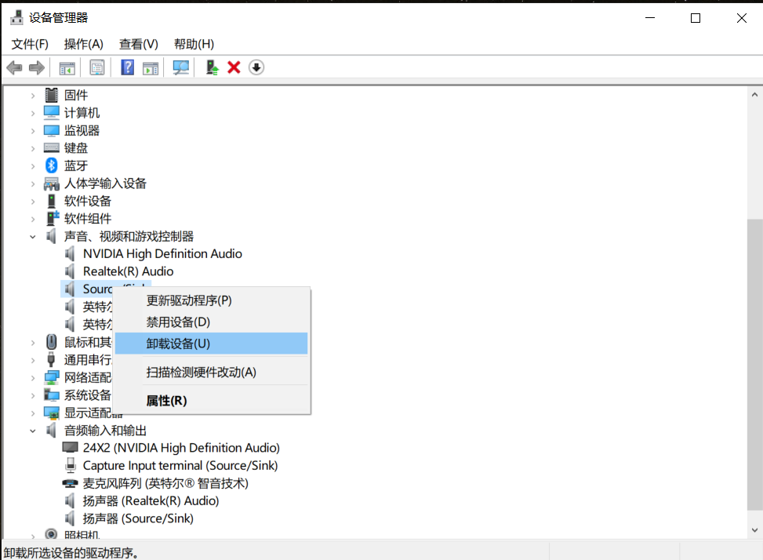763x560 pixels.
Task: Select the 扬声器 (Realtek(R) Audio) device
Action: point(146,500)
